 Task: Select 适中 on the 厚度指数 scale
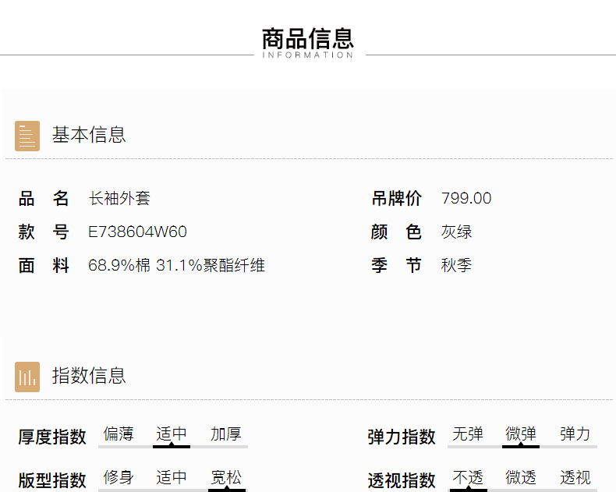coord(172,435)
